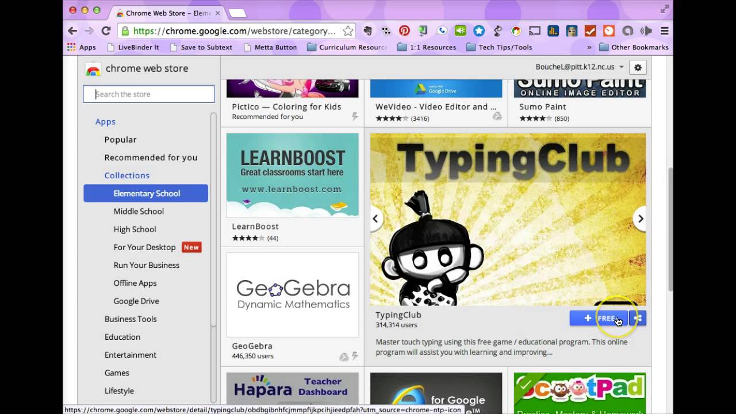The height and width of the screenshot is (414, 736).
Task: Click the browser address bar URL
Action: 234,31
